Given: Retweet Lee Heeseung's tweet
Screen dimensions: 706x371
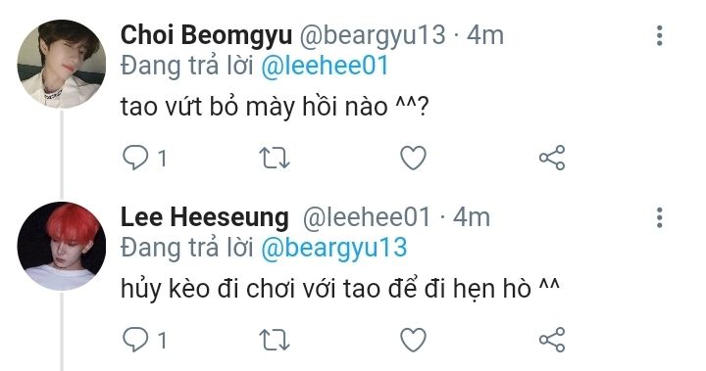Looking at the screenshot, I should point(275,340).
